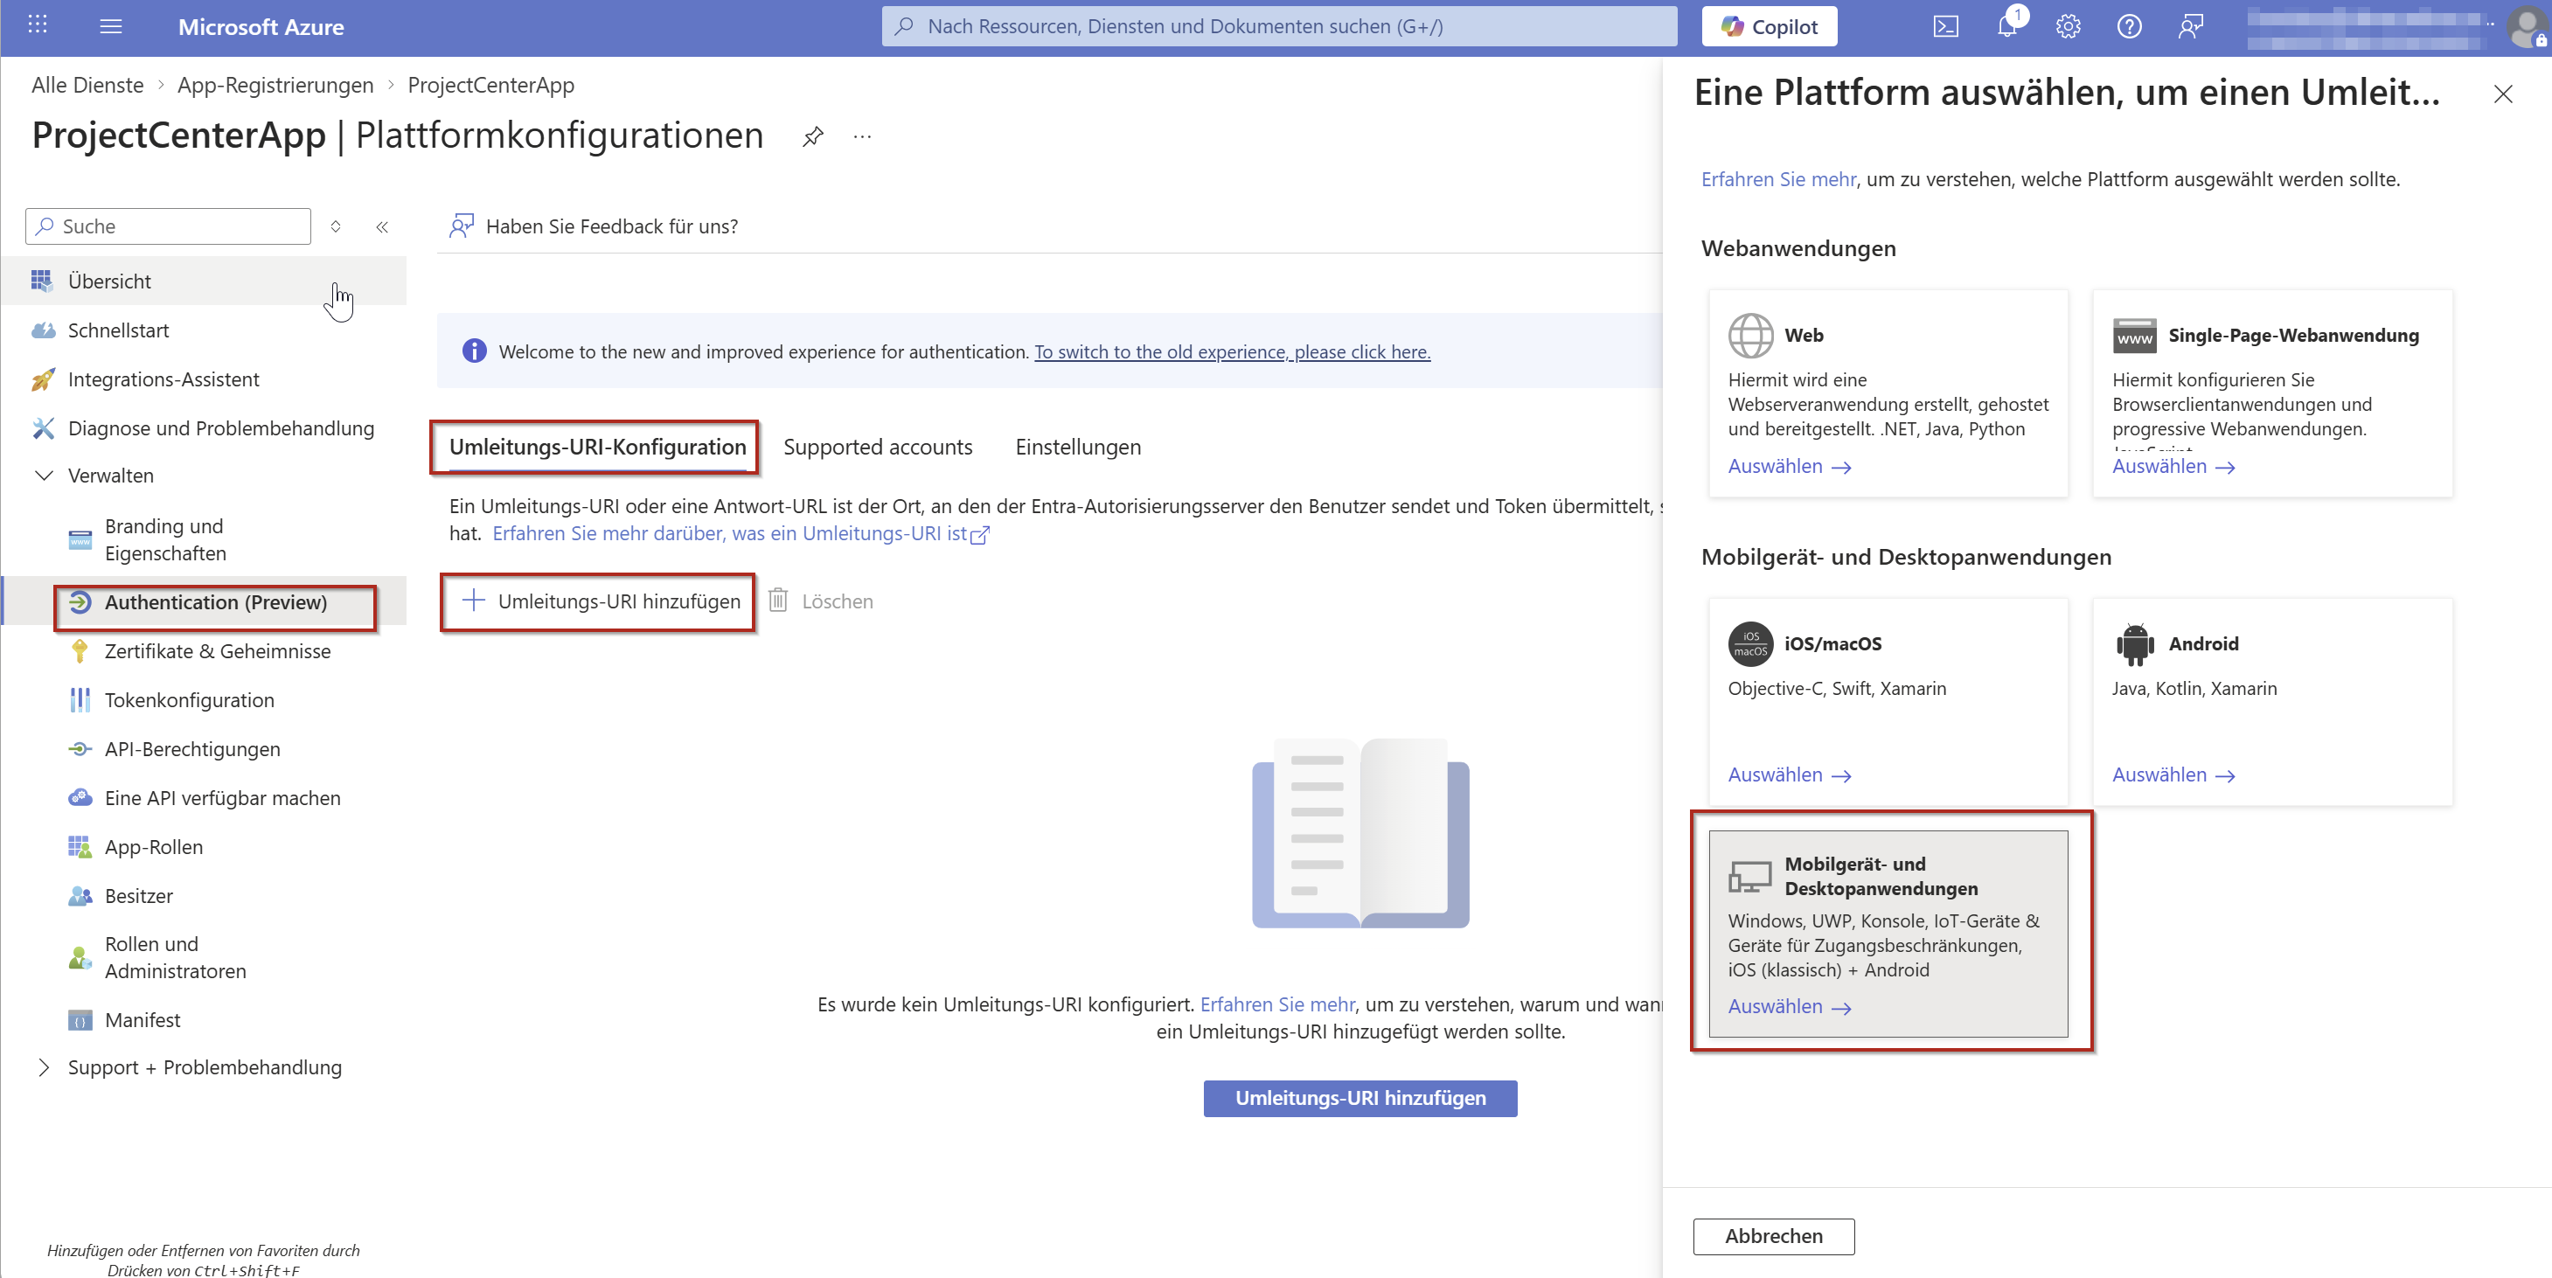Open Erfahren Sie mehr in empty state
The image size is (2552, 1278).
tap(1277, 1004)
